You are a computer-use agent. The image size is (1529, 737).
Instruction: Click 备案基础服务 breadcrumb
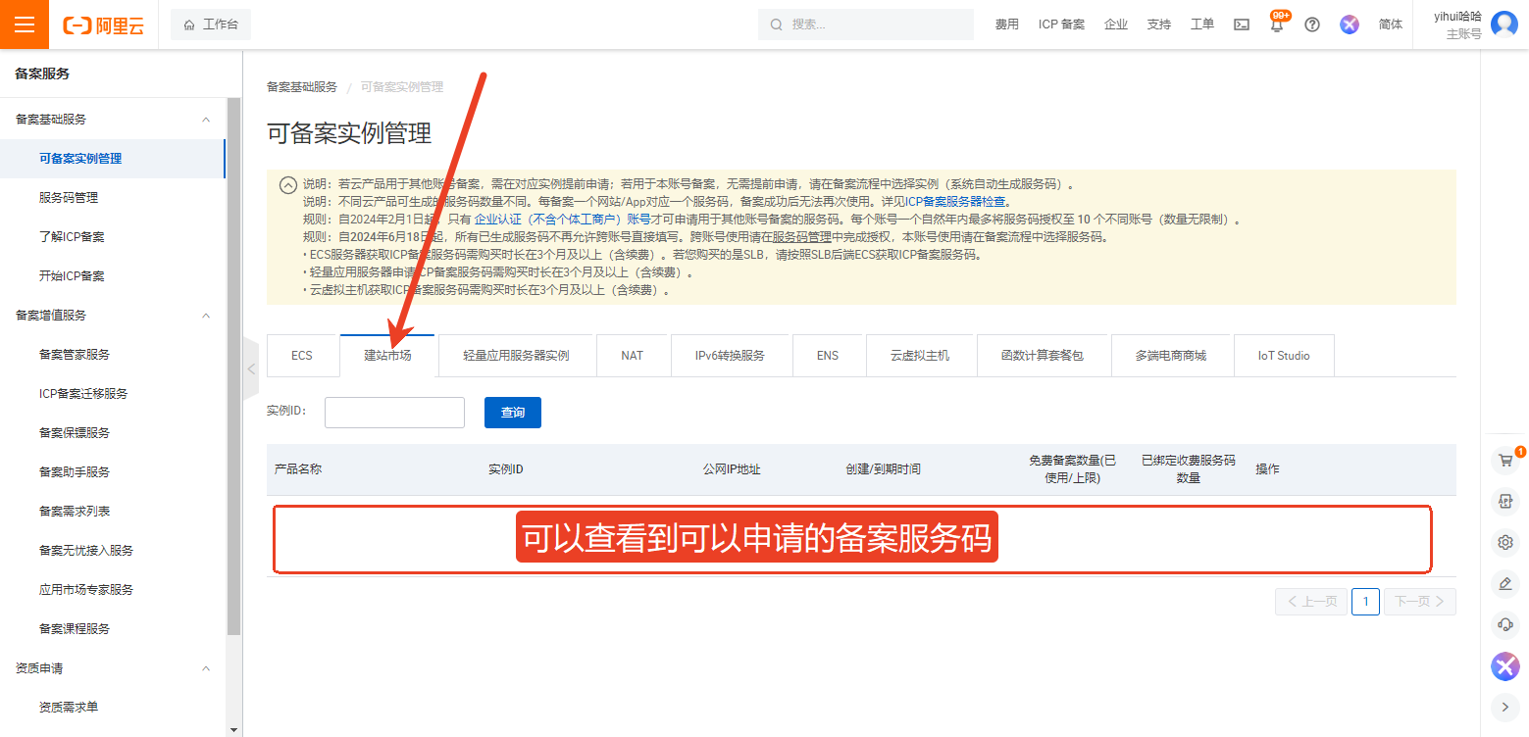pyautogui.click(x=302, y=87)
